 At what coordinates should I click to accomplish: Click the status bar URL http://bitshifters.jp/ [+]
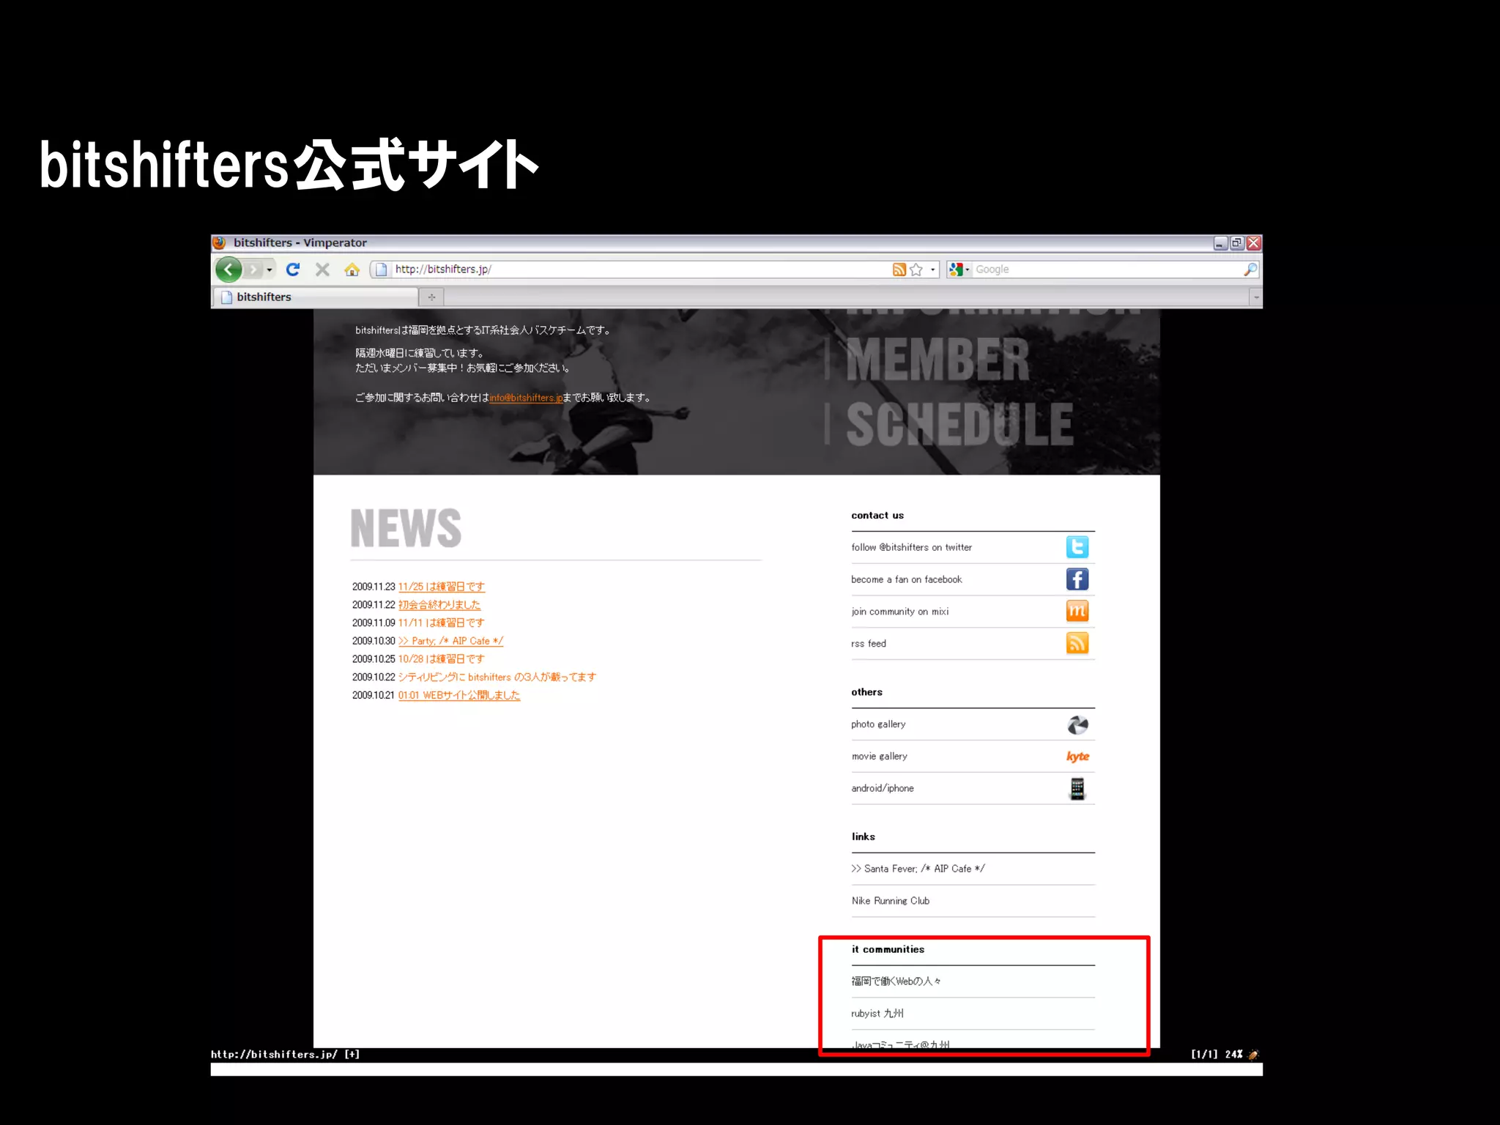(285, 1055)
